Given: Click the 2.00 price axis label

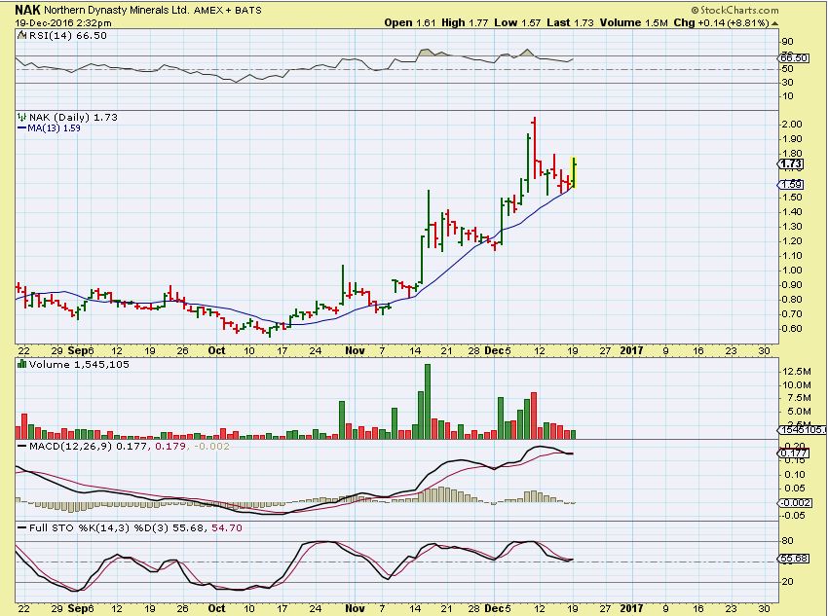Looking at the screenshot, I should 791,125.
